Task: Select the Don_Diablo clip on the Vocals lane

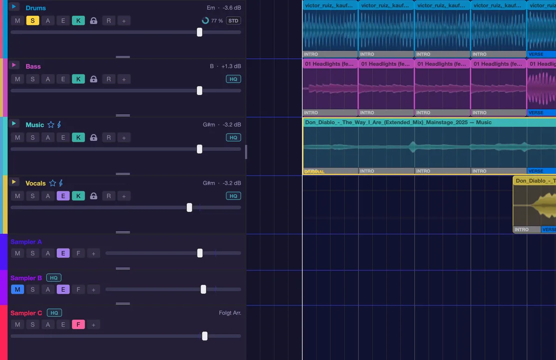Action: click(534, 204)
